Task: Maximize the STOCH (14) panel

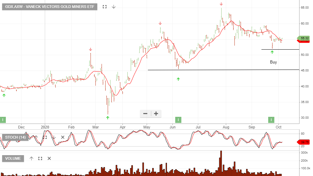Action: coord(45,137)
